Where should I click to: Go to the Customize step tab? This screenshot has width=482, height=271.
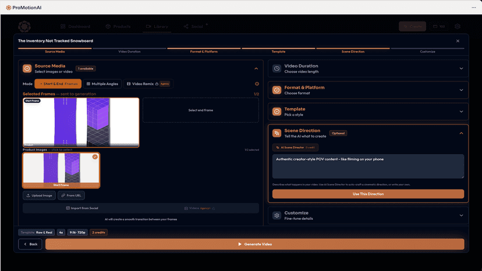(x=428, y=51)
